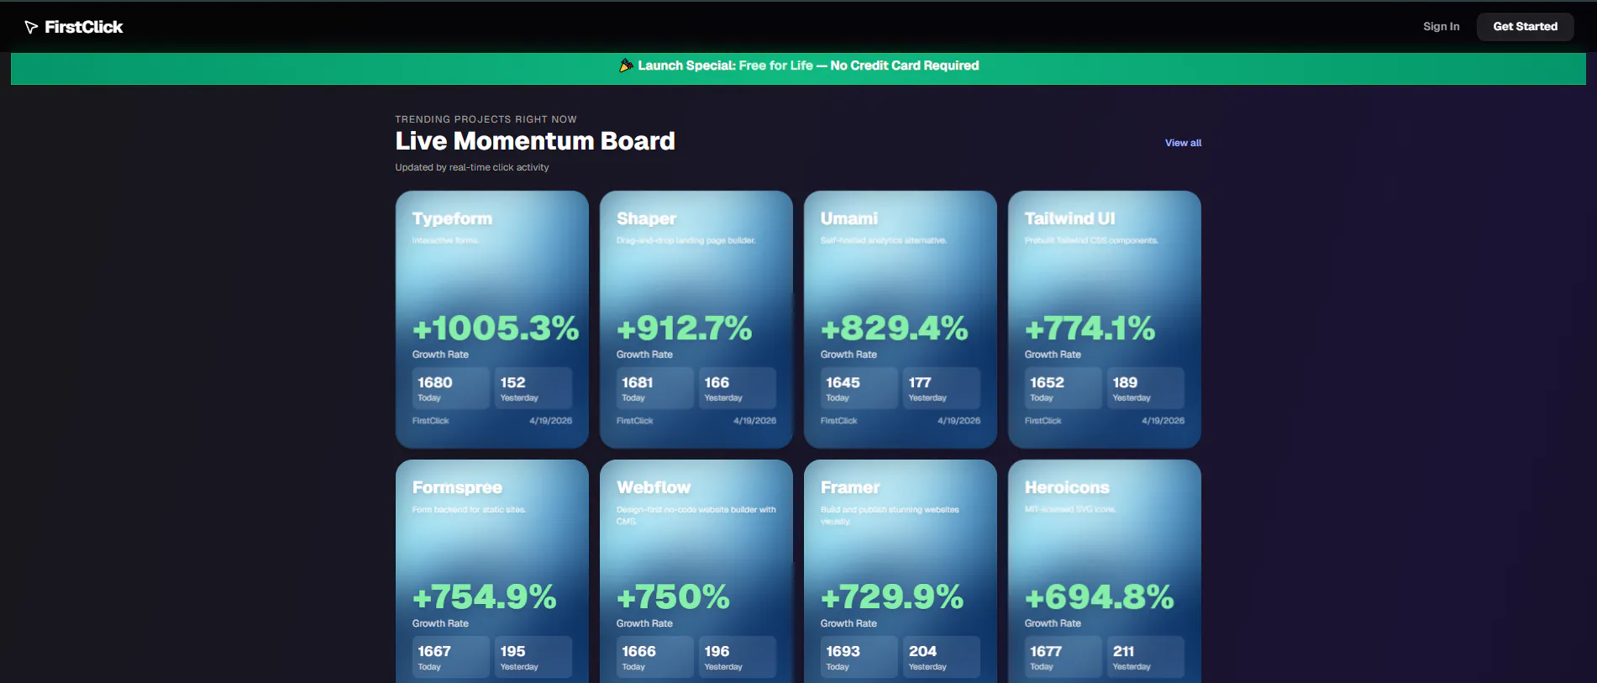Image resolution: width=1597 pixels, height=683 pixels.
Task: Click the '+729.9%' growth rate value
Action: click(x=892, y=596)
